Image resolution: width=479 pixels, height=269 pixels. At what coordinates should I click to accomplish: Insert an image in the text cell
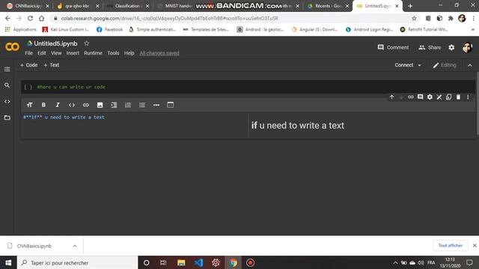(100, 105)
